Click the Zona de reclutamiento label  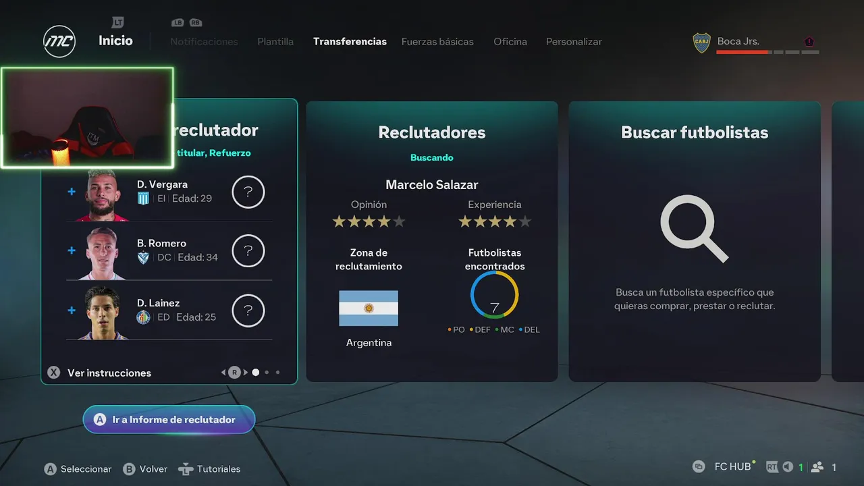click(369, 259)
